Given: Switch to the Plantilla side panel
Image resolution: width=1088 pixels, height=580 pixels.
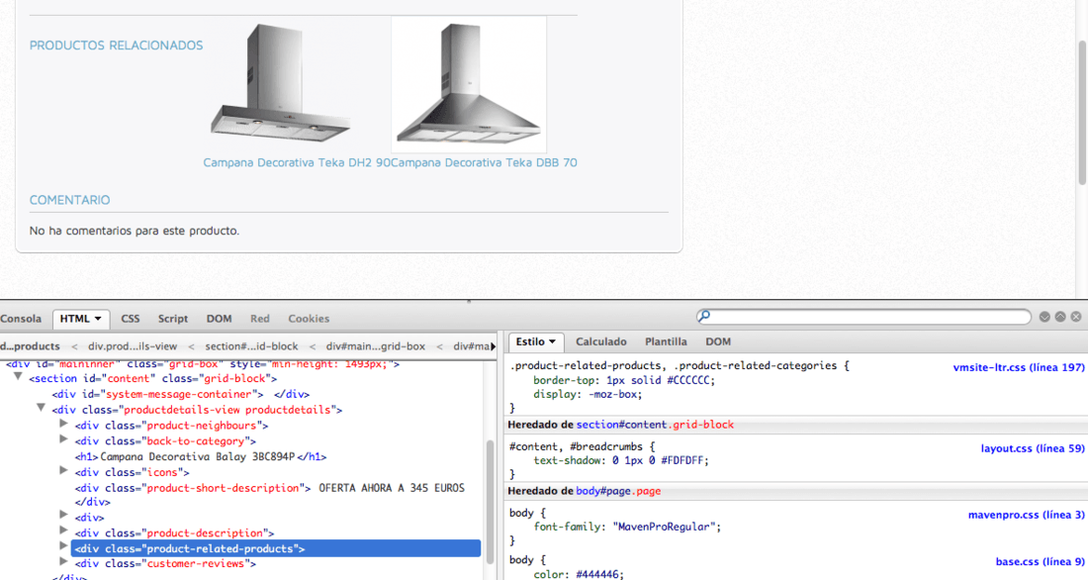Looking at the screenshot, I should pyautogui.click(x=666, y=341).
